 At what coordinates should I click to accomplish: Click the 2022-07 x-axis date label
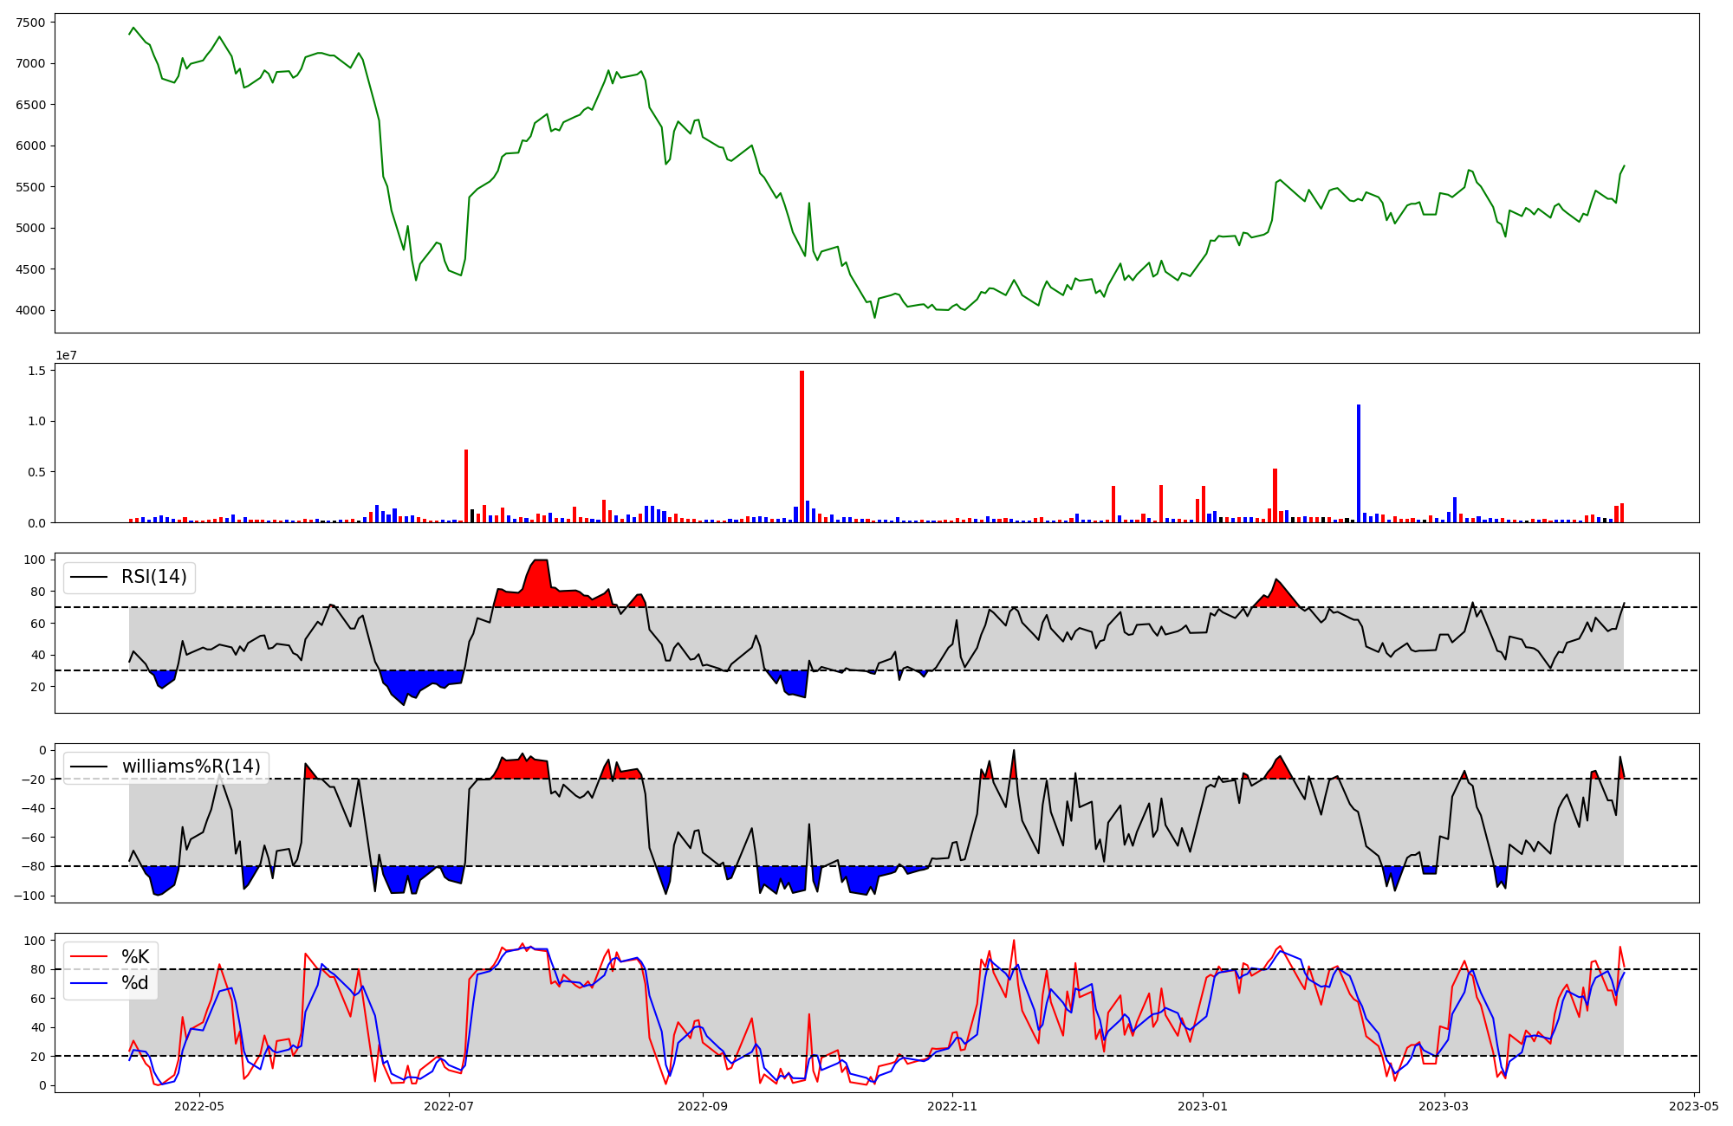click(450, 1105)
